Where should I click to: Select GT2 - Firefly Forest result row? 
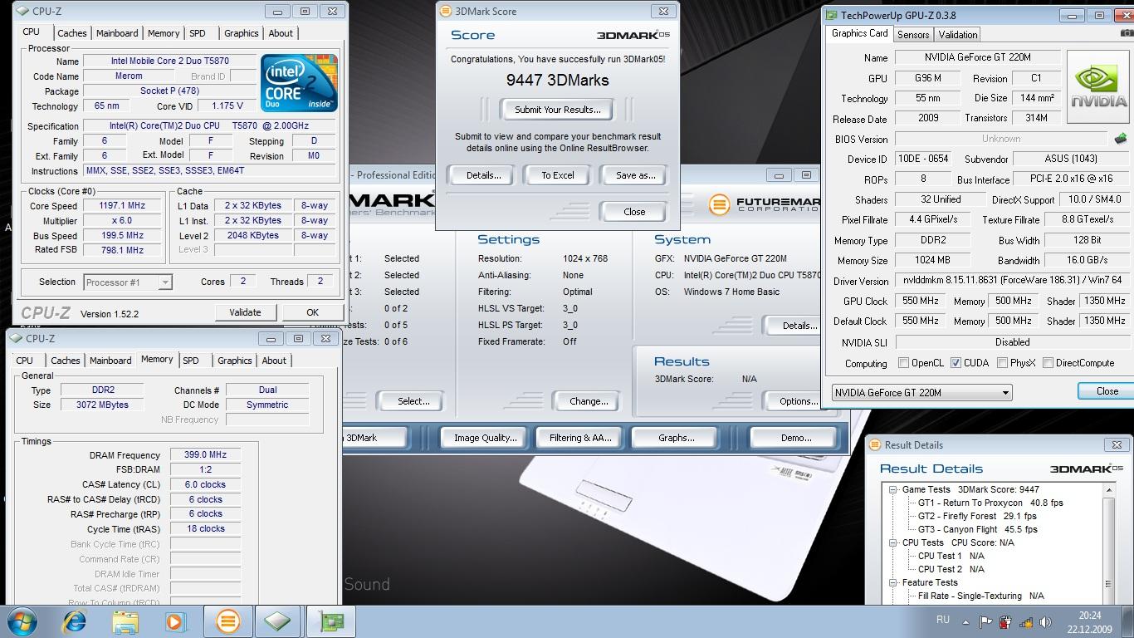click(x=978, y=516)
